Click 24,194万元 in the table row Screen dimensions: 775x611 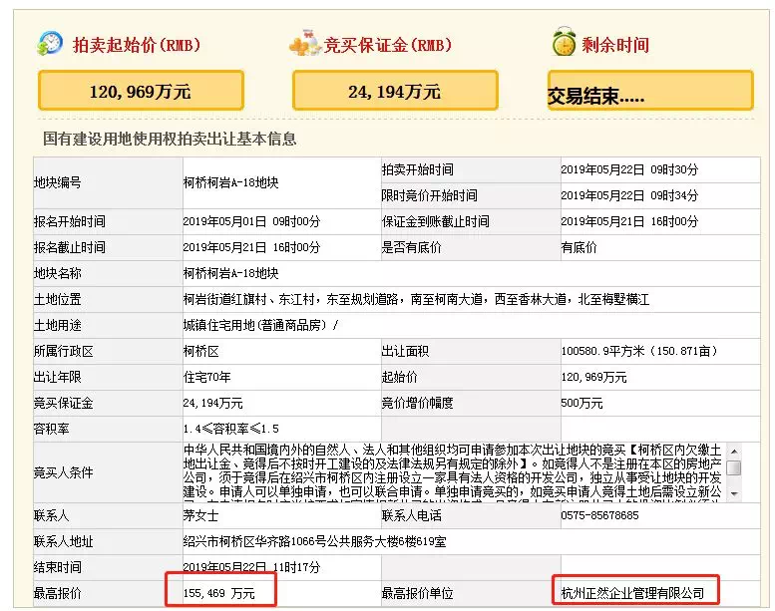212,403
